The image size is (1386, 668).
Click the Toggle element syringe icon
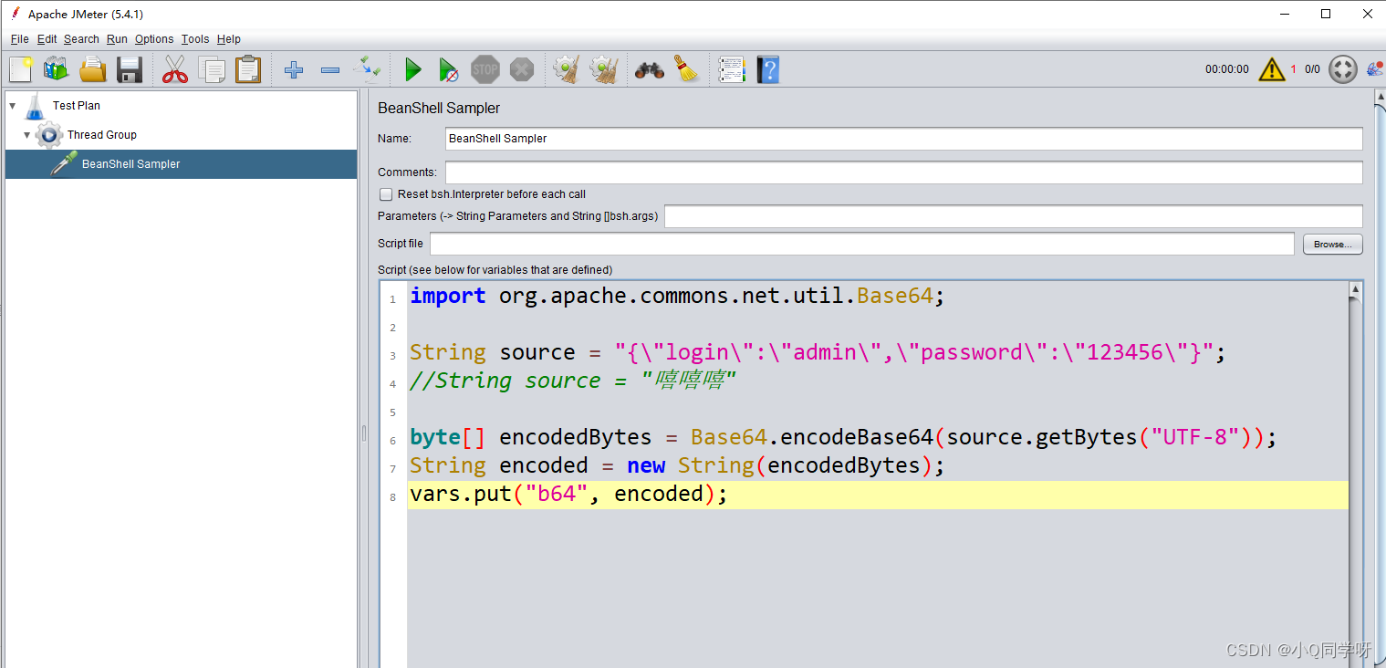pyautogui.click(x=368, y=68)
